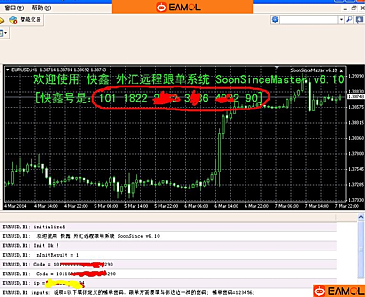Expand the search box dropdown arrow
The width and height of the screenshot is (365, 297).
[x=342, y=20]
